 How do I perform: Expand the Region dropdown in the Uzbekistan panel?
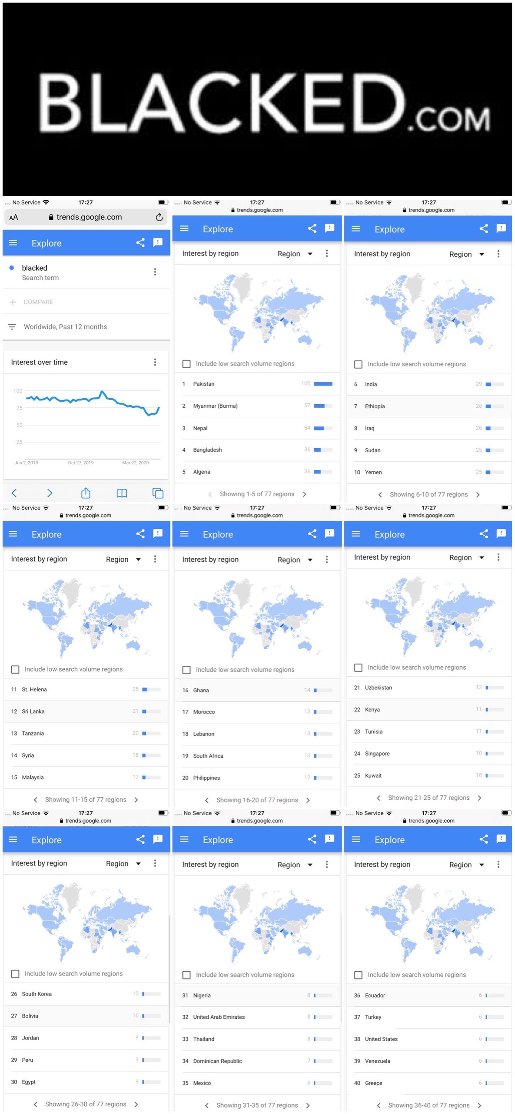coord(466,557)
